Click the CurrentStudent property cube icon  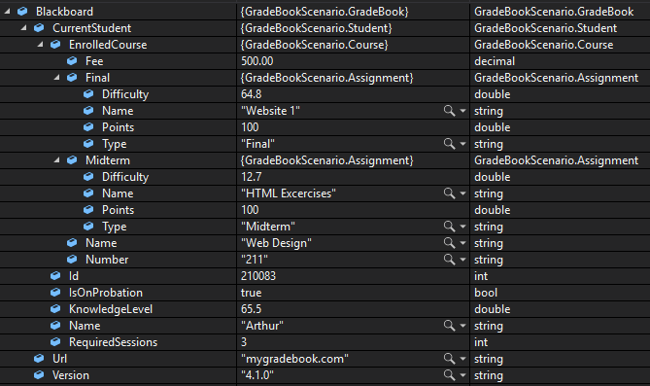39,28
